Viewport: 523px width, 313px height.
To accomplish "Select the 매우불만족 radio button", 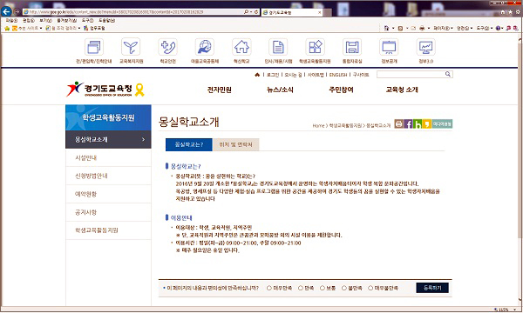I will point(370,288).
